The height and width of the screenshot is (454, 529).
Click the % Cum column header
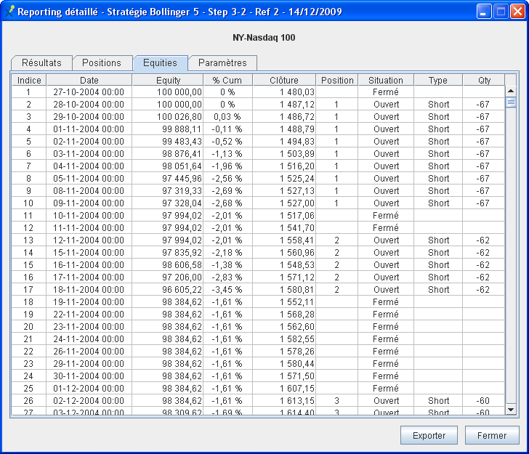click(x=227, y=80)
